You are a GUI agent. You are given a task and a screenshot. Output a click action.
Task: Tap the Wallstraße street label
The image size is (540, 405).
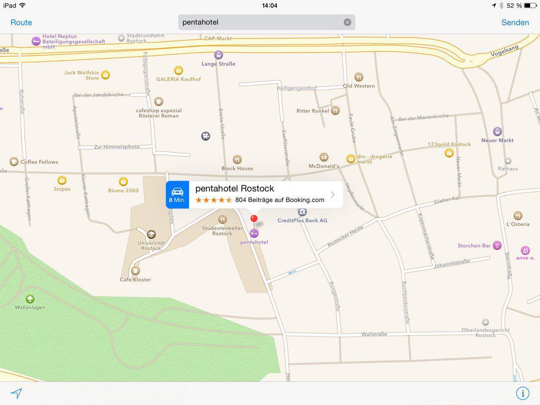point(374,334)
